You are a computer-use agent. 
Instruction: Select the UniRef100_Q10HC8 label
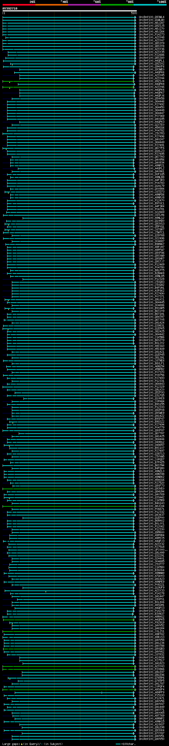(151, 399)
